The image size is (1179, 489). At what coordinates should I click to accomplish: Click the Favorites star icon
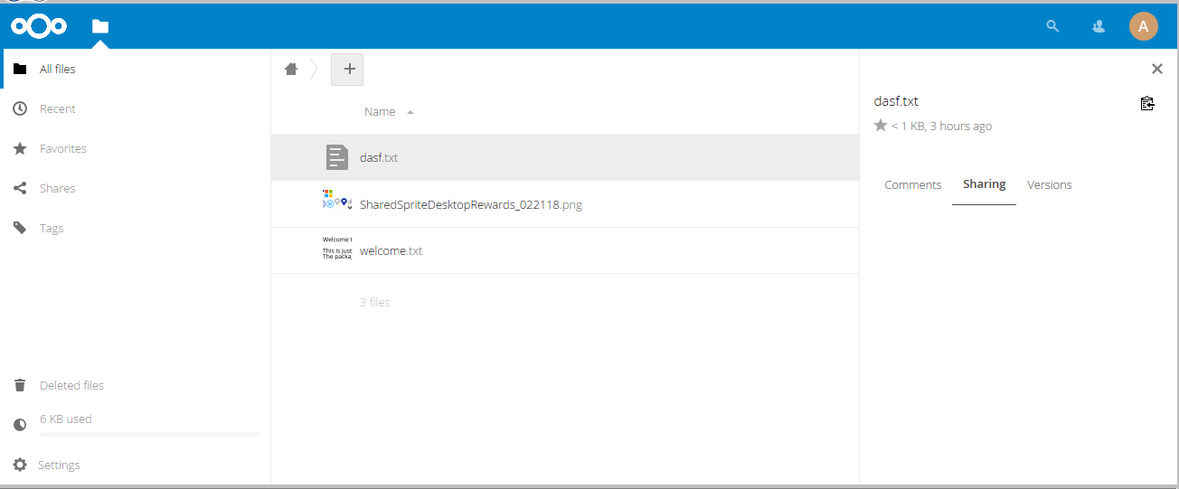click(20, 148)
